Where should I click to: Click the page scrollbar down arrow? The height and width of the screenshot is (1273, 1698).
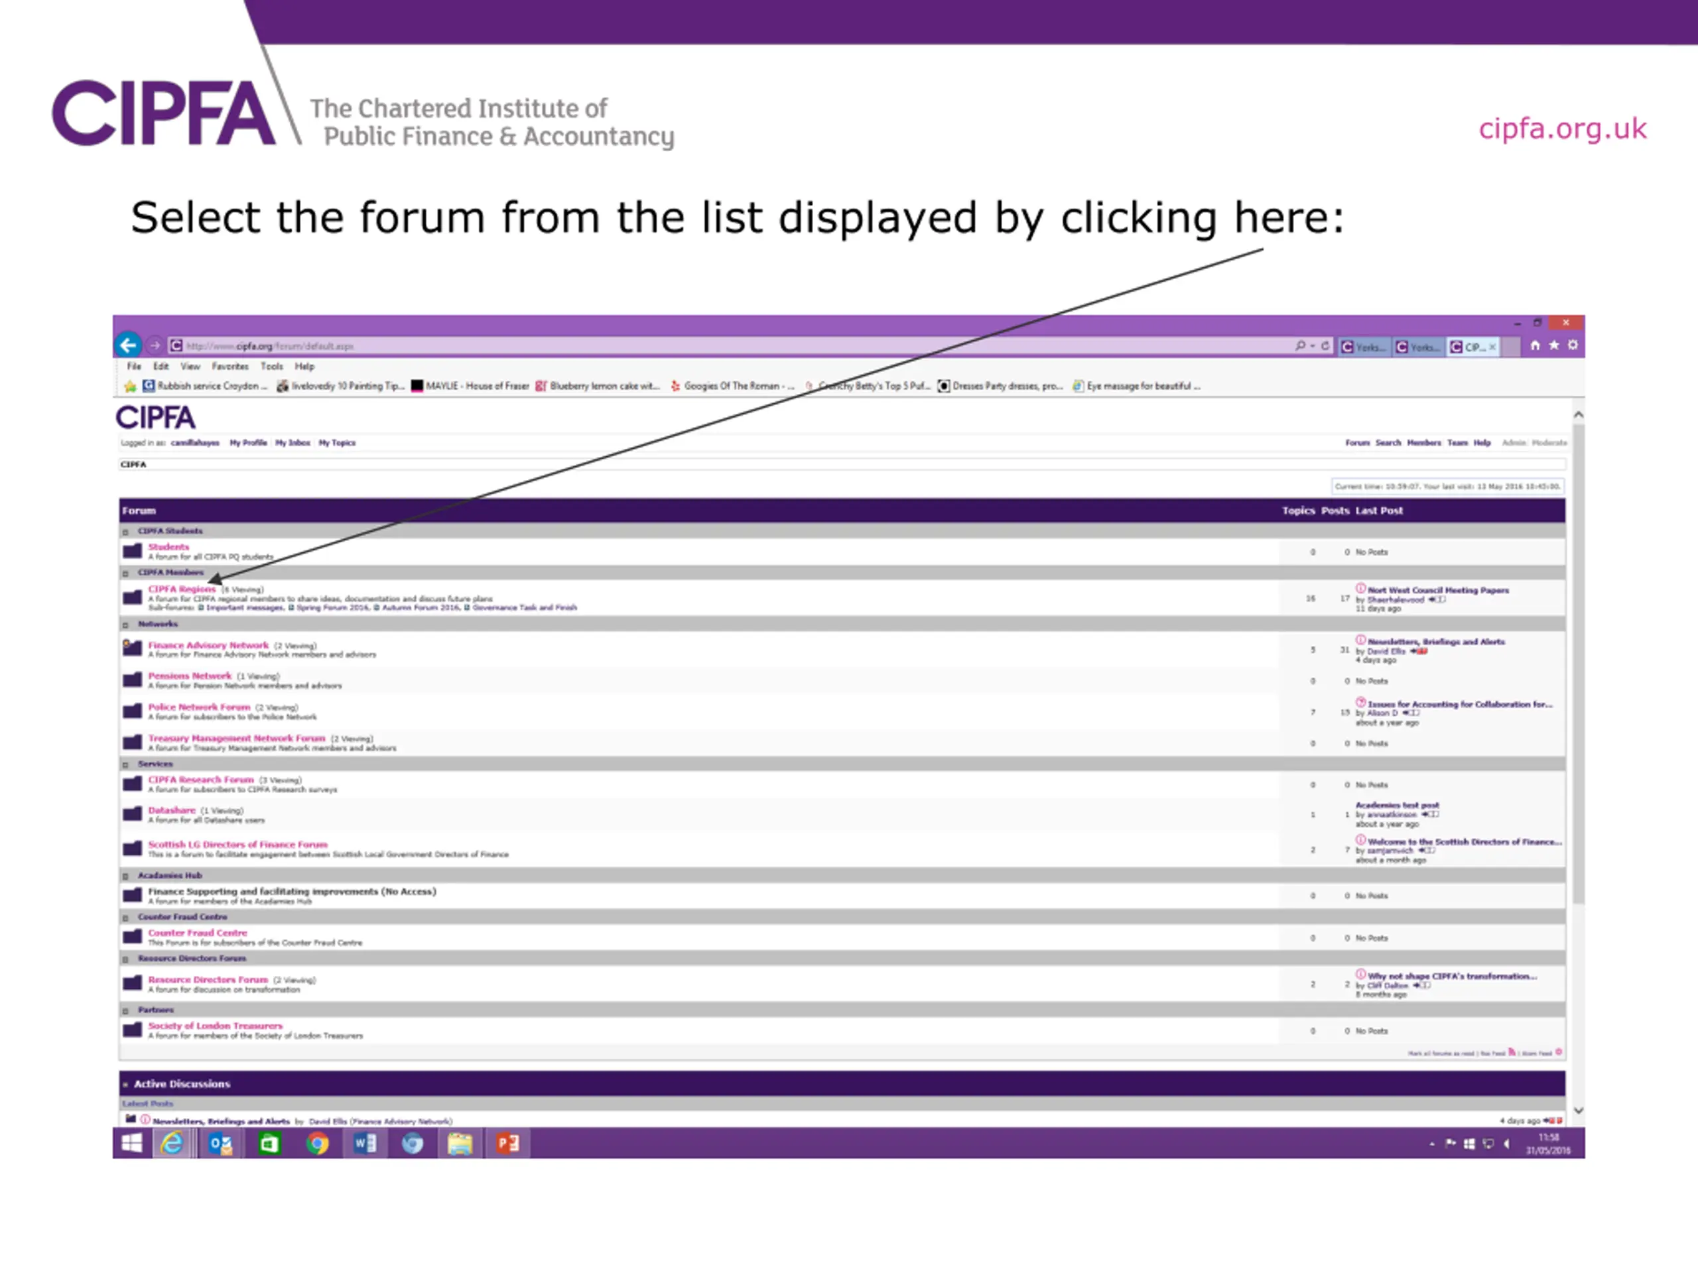click(1578, 1111)
